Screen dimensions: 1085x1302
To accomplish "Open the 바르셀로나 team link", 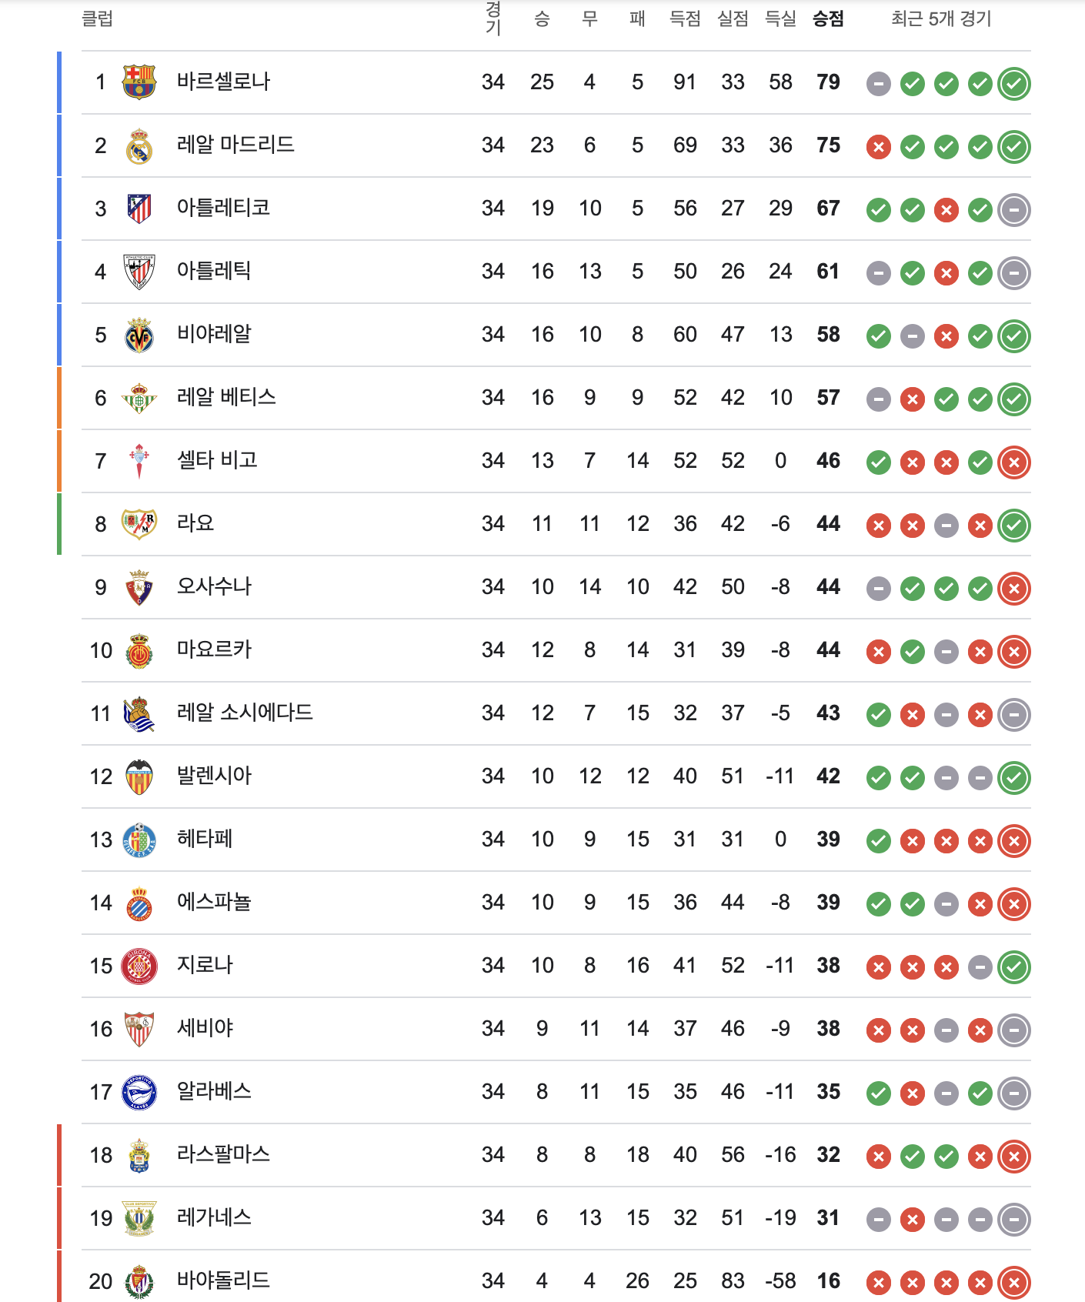I will pos(223,82).
